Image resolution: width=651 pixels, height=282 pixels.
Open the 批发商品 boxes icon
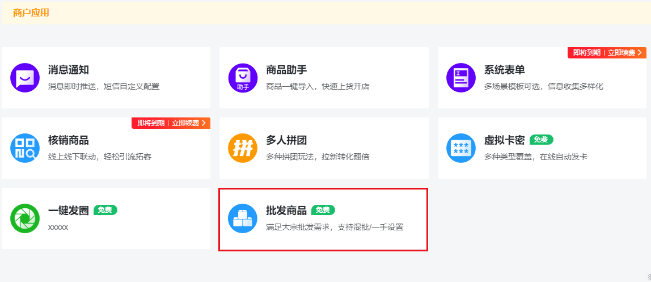click(243, 218)
